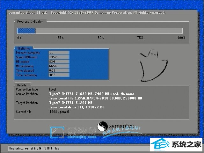Click the Details group label
Image resolution: width=204 pixels, height=153 pixels.
point(22,85)
